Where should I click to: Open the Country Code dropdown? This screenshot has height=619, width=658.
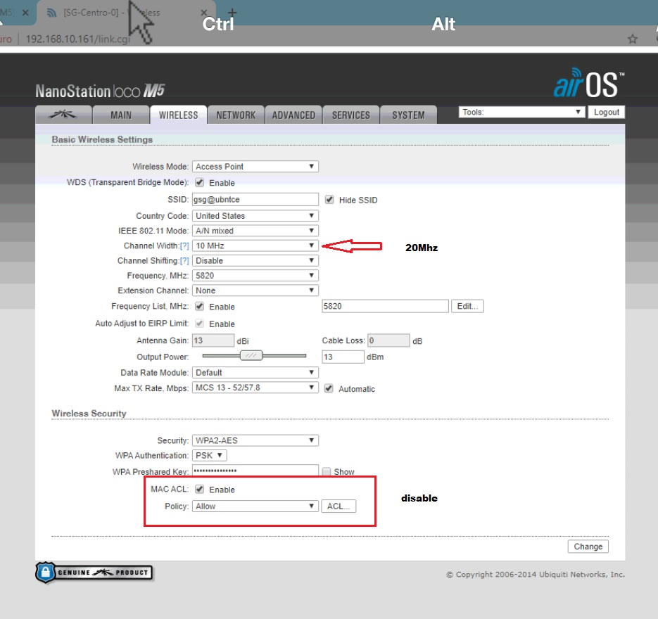[x=255, y=215]
